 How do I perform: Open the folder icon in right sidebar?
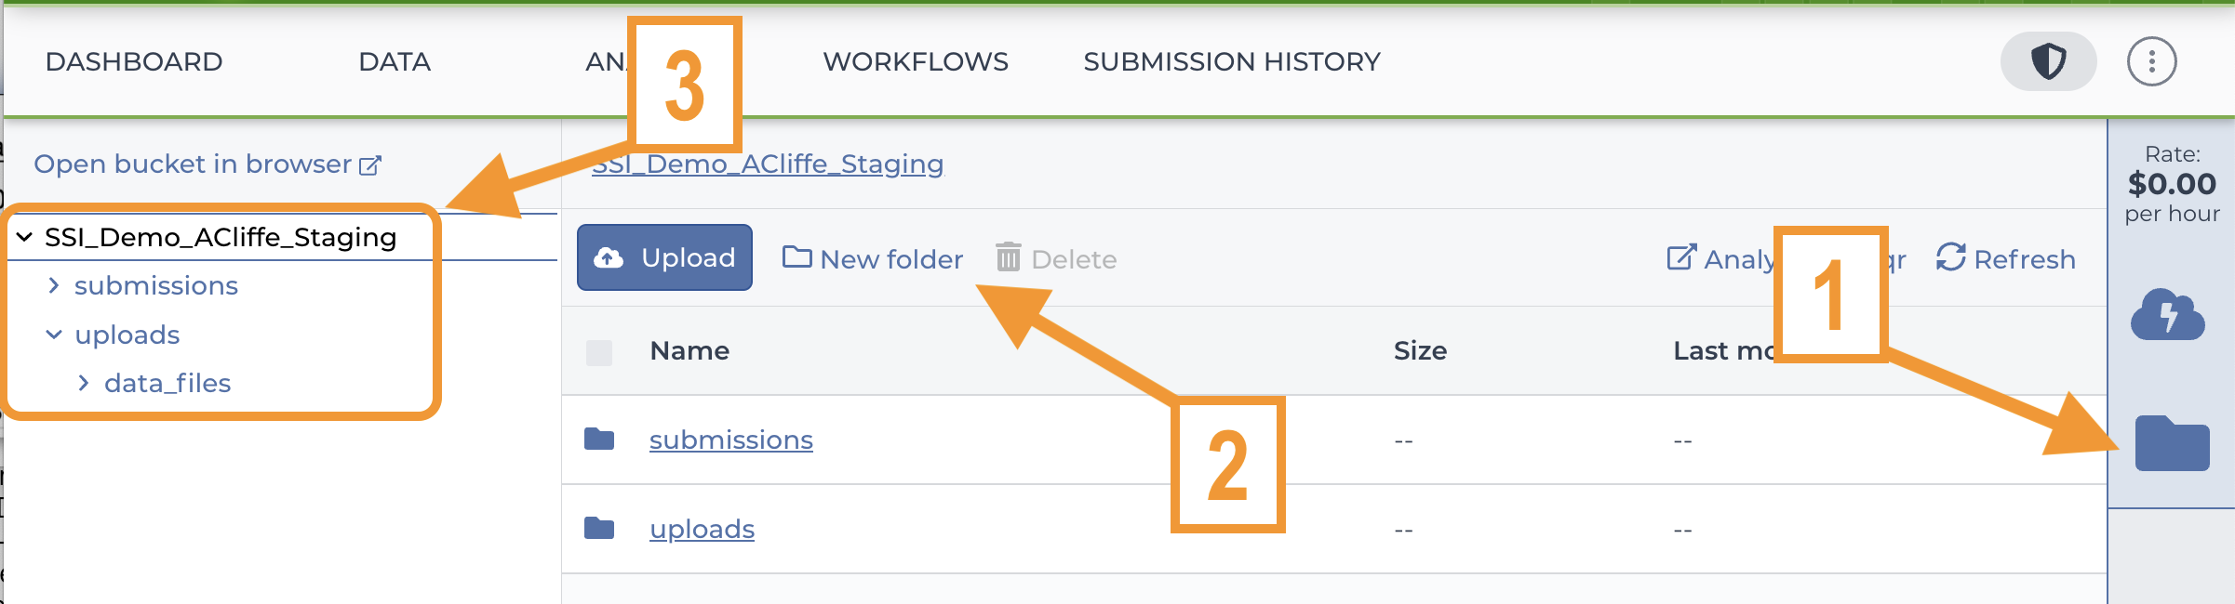(x=2172, y=443)
